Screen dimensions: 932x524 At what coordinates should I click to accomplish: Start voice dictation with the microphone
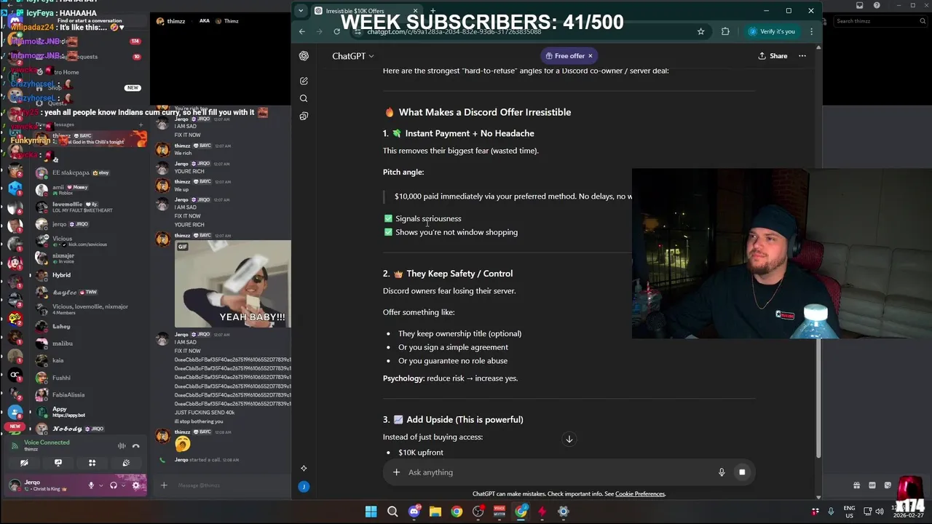[722, 472]
